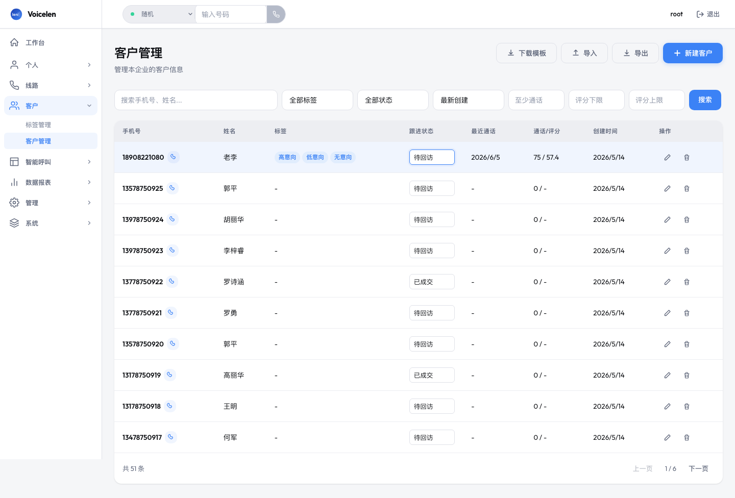Screen dimensions: 735x498
Task: Expand the 智能呼叫 sidebar menu
Action: (51, 162)
